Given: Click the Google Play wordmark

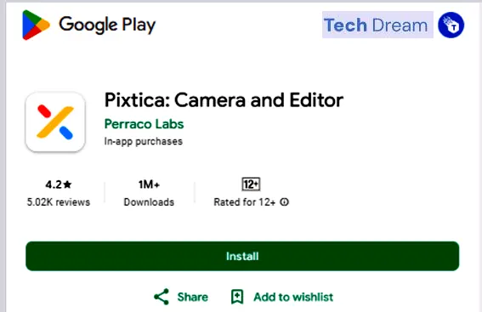Looking at the screenshot, I should (107, 25).
